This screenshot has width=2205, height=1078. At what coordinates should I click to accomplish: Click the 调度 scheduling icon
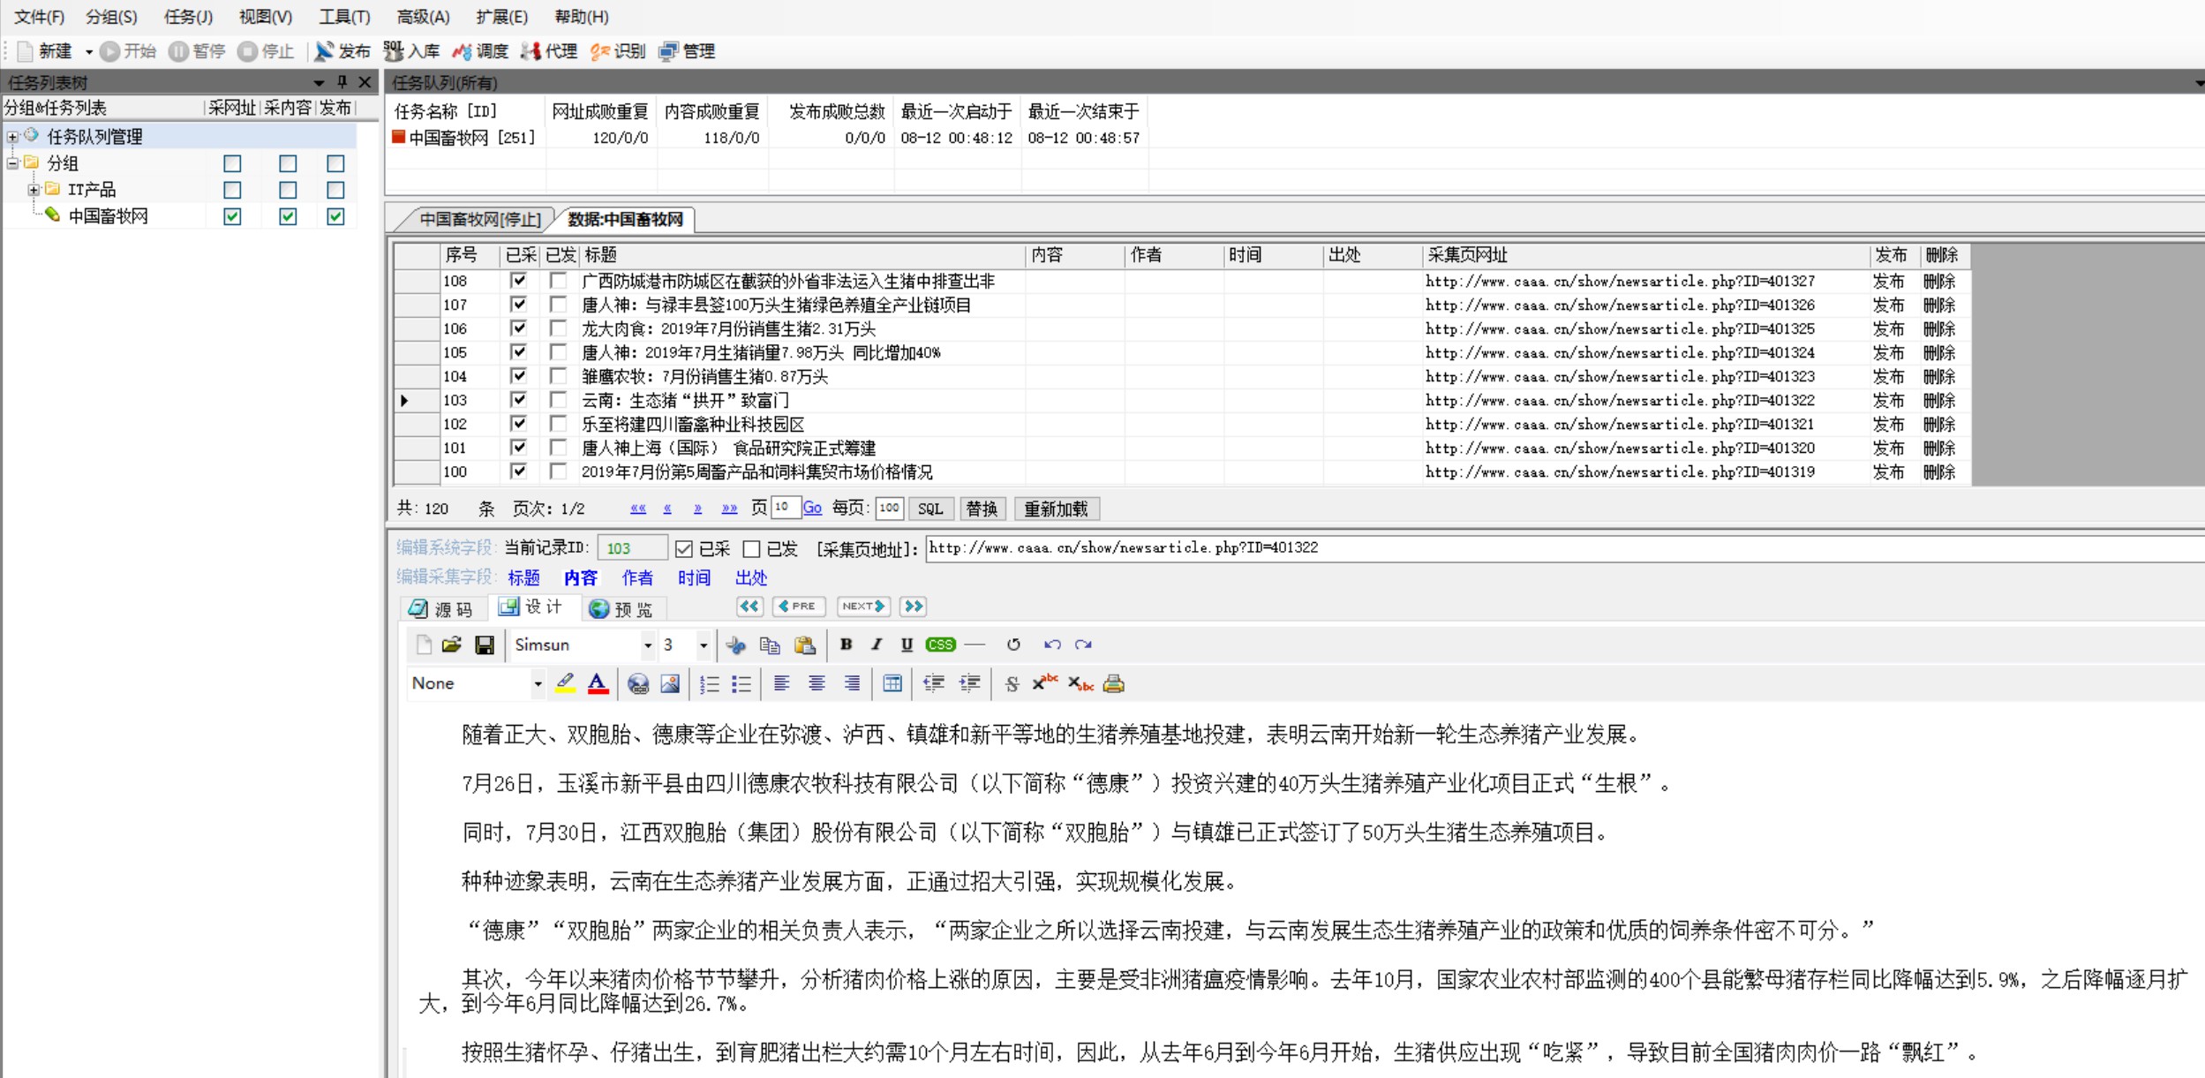479,51
